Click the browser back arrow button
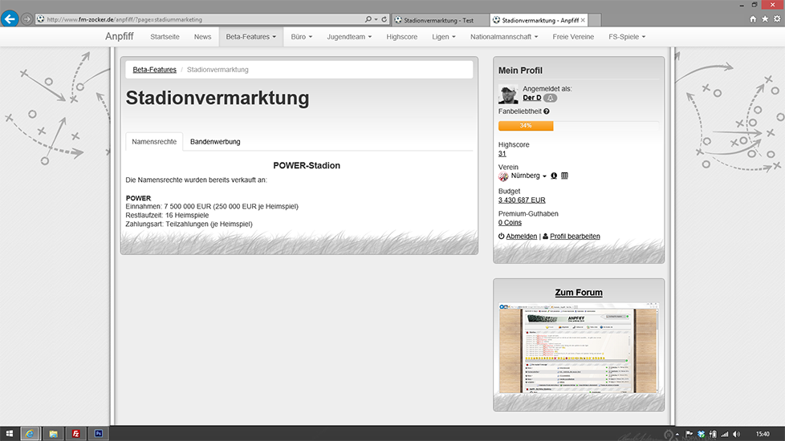 (x=10, y=18)
